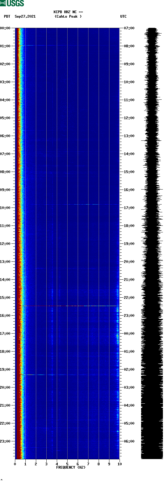This screenshot has height=483, width=165.
Task: Click the UTC timezone label
Action: [123, 16]
